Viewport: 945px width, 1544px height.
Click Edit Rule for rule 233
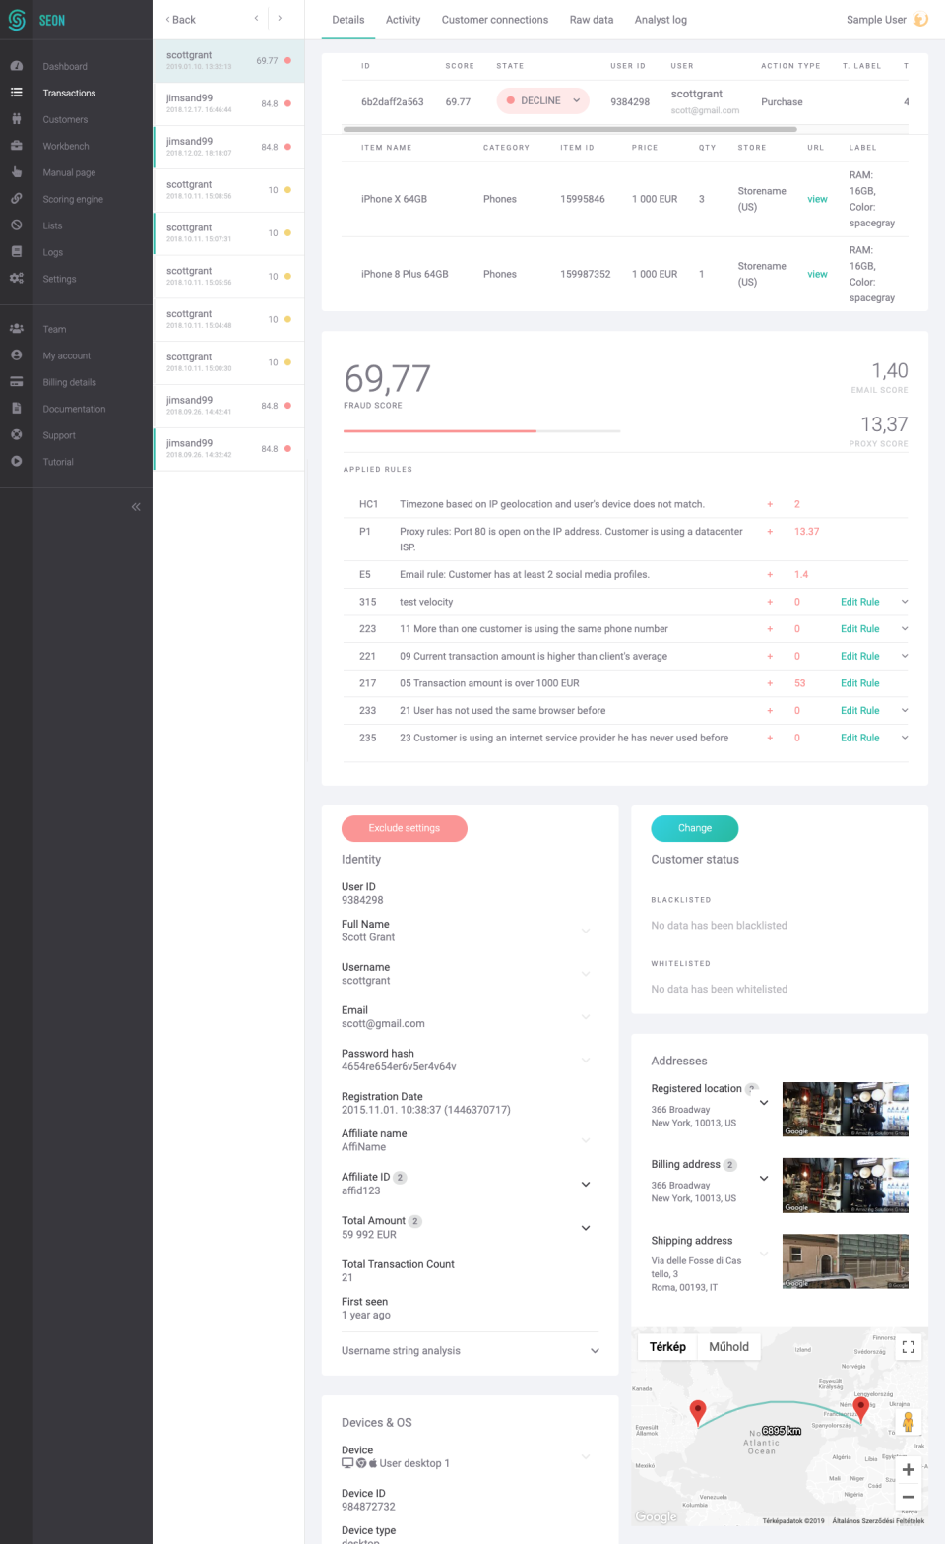[x=860, y=710]
